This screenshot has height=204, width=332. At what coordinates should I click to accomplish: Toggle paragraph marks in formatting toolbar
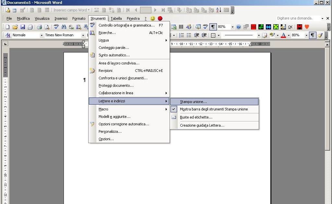[x=313, y=35]
